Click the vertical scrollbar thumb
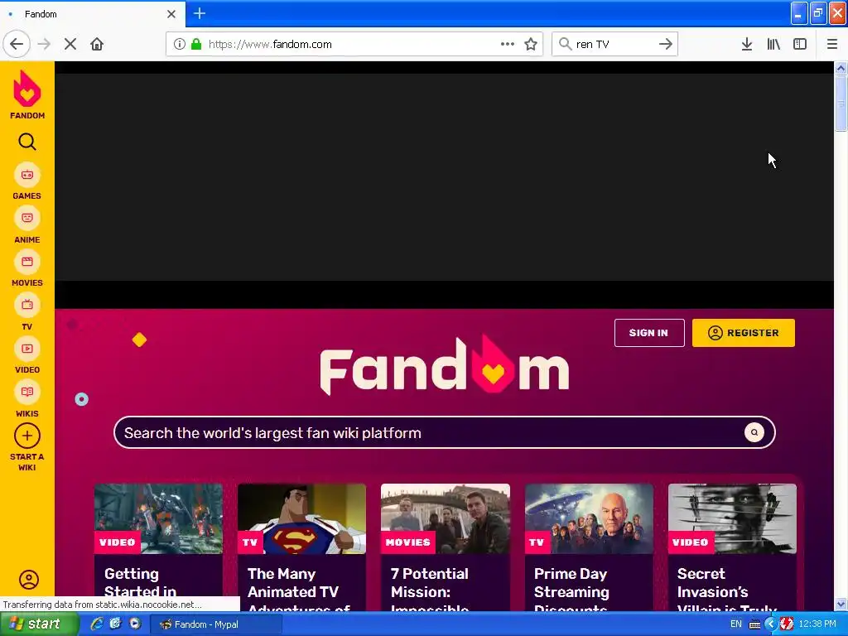Viewport: 848px width, 636px height. tap(841, 104)
